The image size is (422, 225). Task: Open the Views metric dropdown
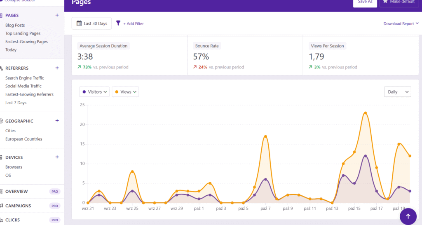[x=125, y=92]
